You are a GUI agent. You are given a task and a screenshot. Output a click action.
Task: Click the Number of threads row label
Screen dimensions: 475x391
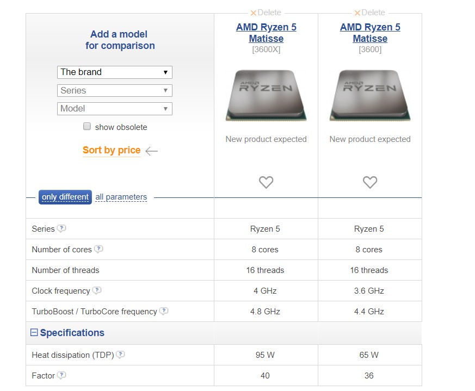[x=65, y=270]
